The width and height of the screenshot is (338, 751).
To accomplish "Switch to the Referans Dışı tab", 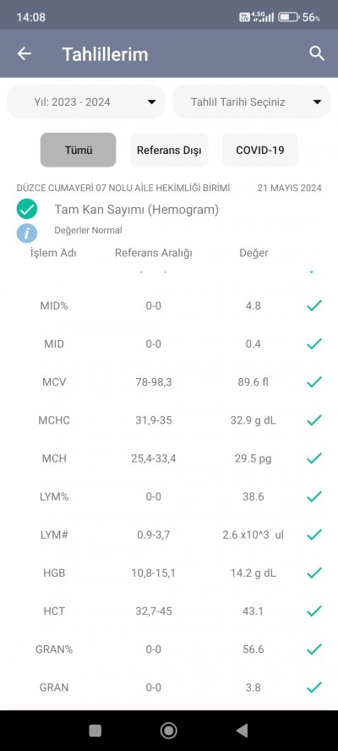I will click(169, 150).
